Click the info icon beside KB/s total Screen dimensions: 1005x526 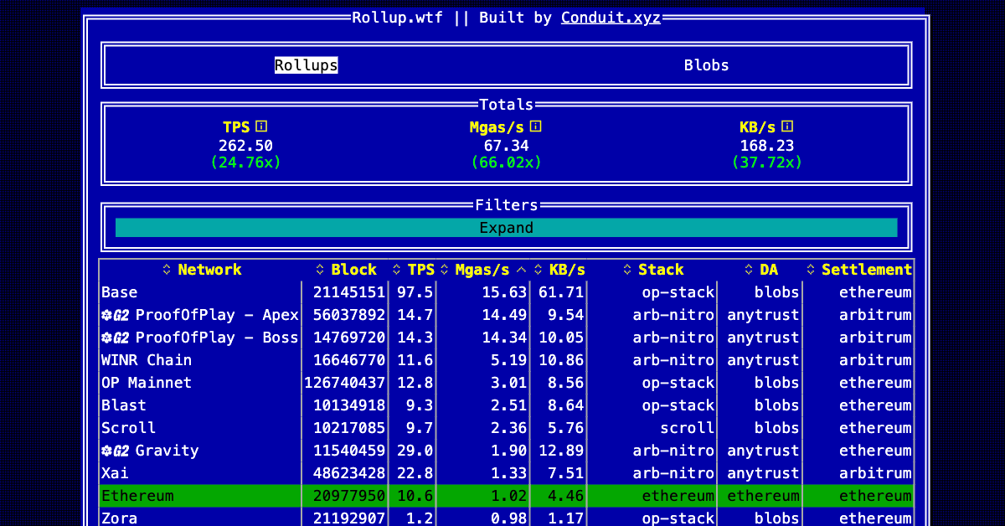coord(787,126)
